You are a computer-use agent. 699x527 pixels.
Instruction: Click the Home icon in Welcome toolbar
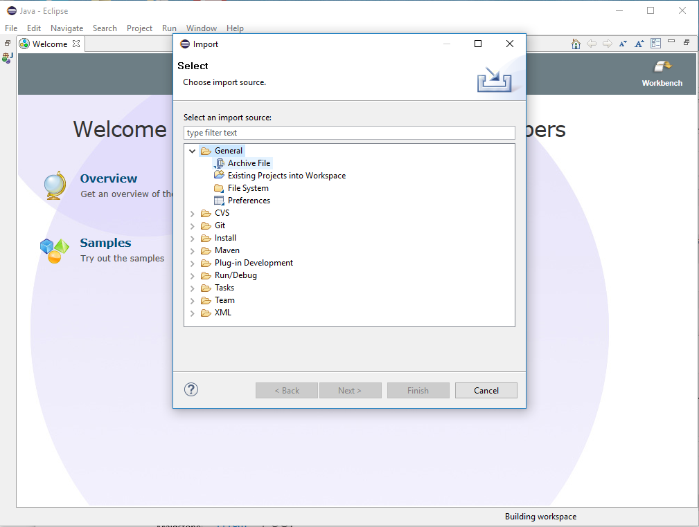[576, 44]
